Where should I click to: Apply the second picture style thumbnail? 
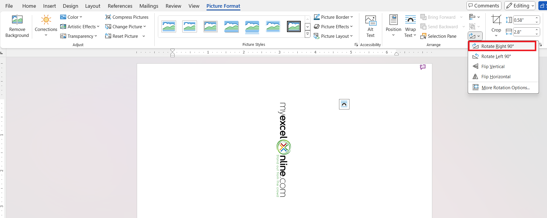click(x=190, y=26)
